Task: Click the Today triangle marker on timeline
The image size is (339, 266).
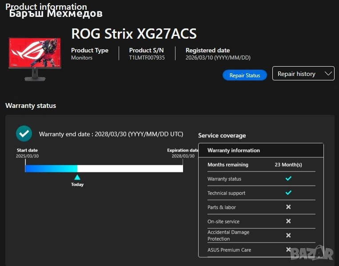Action: [77, 177]
